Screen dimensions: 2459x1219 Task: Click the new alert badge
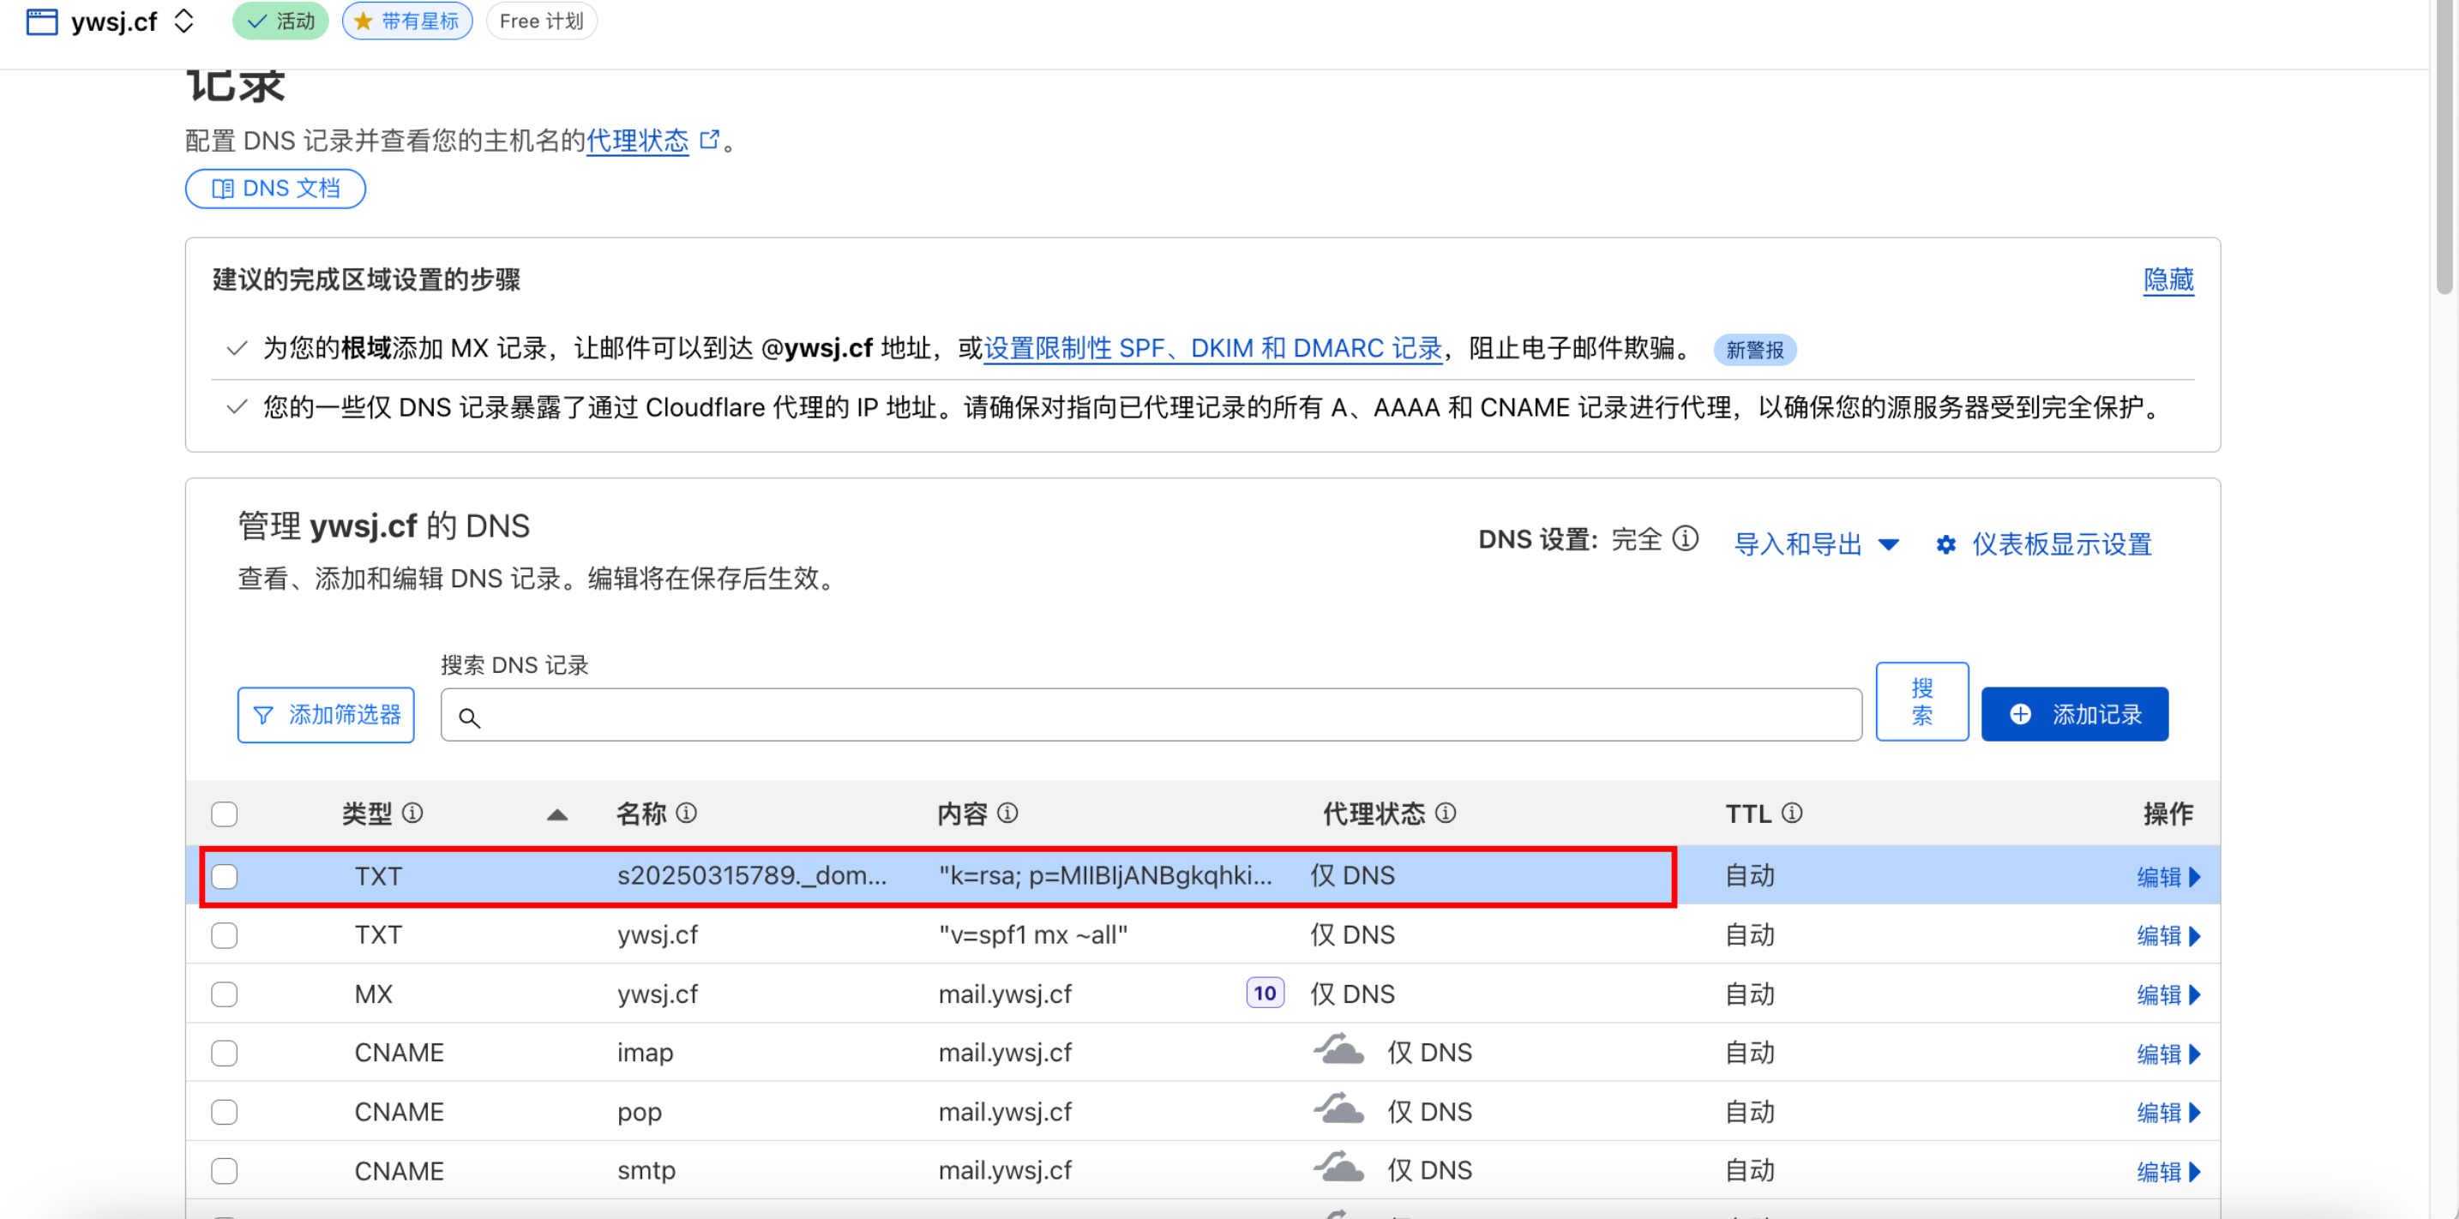pyautogui.click(x=1754, y=350)
